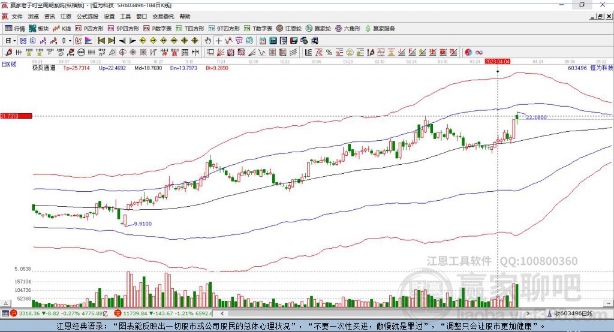
Task: Select the red fan lines drawing tool
Action: [221, 53]
